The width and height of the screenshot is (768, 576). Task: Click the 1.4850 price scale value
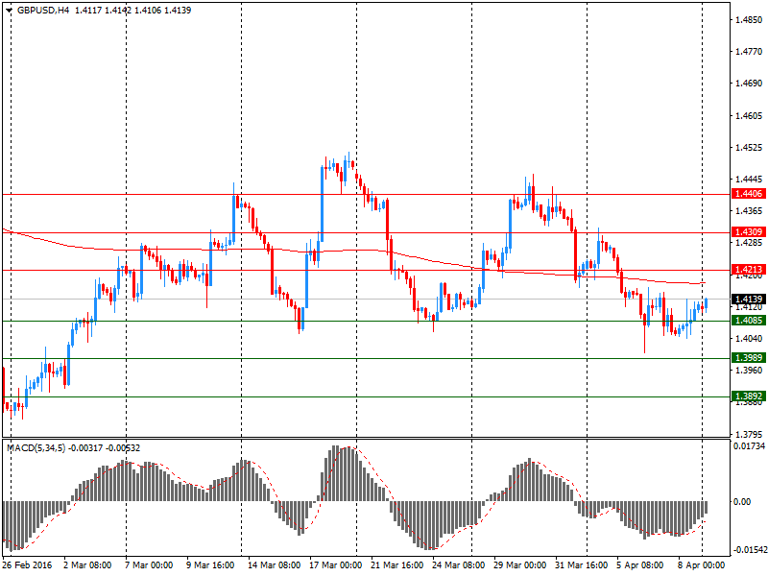pyautogui.click(x=749, y=19)
